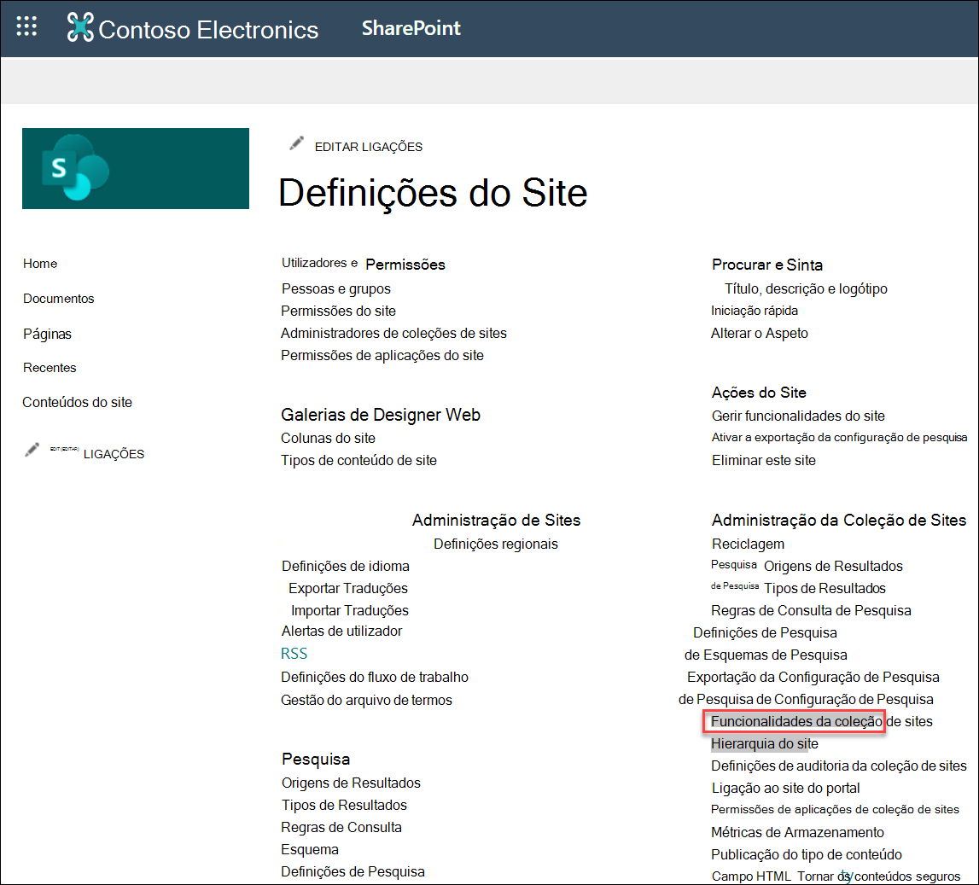Viewport: 979px width, 885px height.
Task: Open Pessoas e grupos
Action: coord(336,288)
